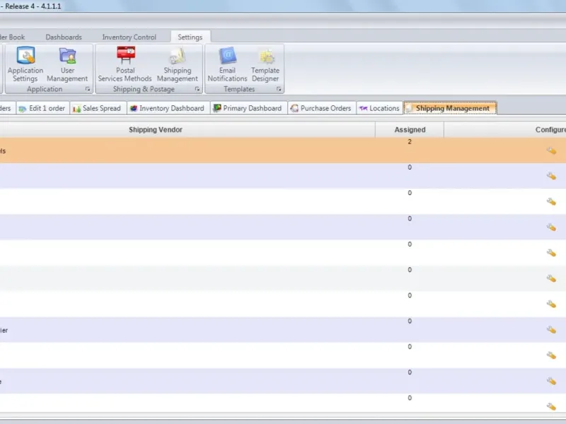This screenshot has width=566, height=424.
Task: Select the Settings ribbon tab
Action: click(x=190, y=37)
